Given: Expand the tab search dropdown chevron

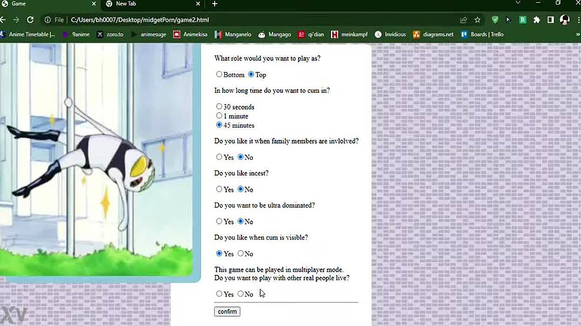Looking at the screenshot, I should (x=518, y=3).
